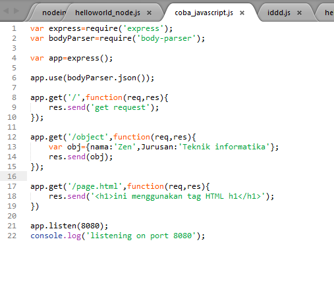
Task: Place cursor in the 'express' string on line 1
Action: [143, 28]
